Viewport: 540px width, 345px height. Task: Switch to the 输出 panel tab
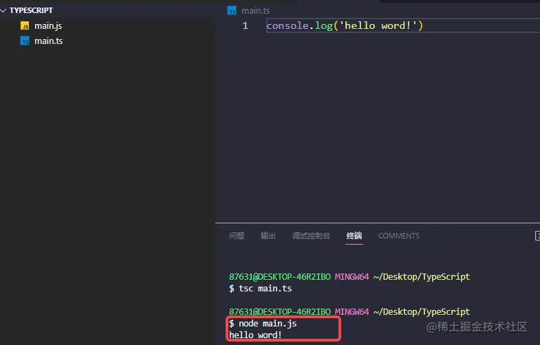(x=268, y=236)
